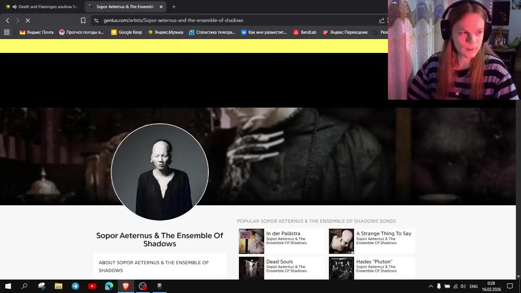
Task: Open Telegram from taskbar
Action: (x=75, y=286)
